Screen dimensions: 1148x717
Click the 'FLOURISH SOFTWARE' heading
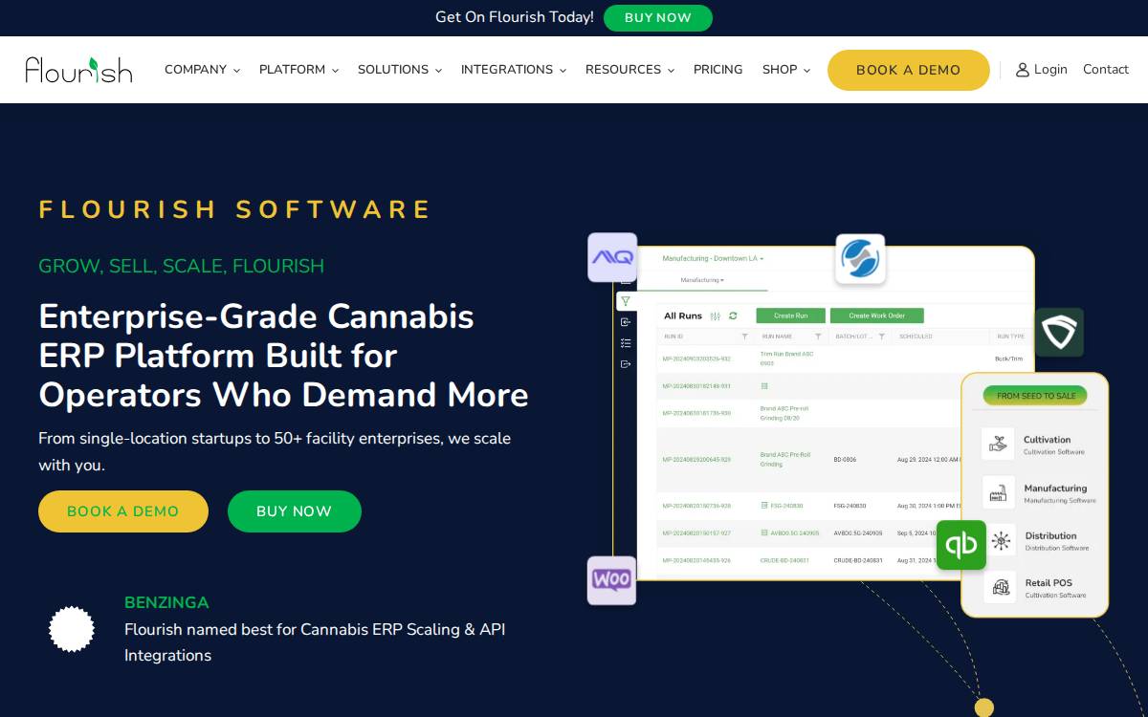(235, 210)
